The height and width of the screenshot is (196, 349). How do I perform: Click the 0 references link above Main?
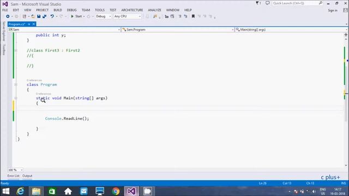(44, 94)
